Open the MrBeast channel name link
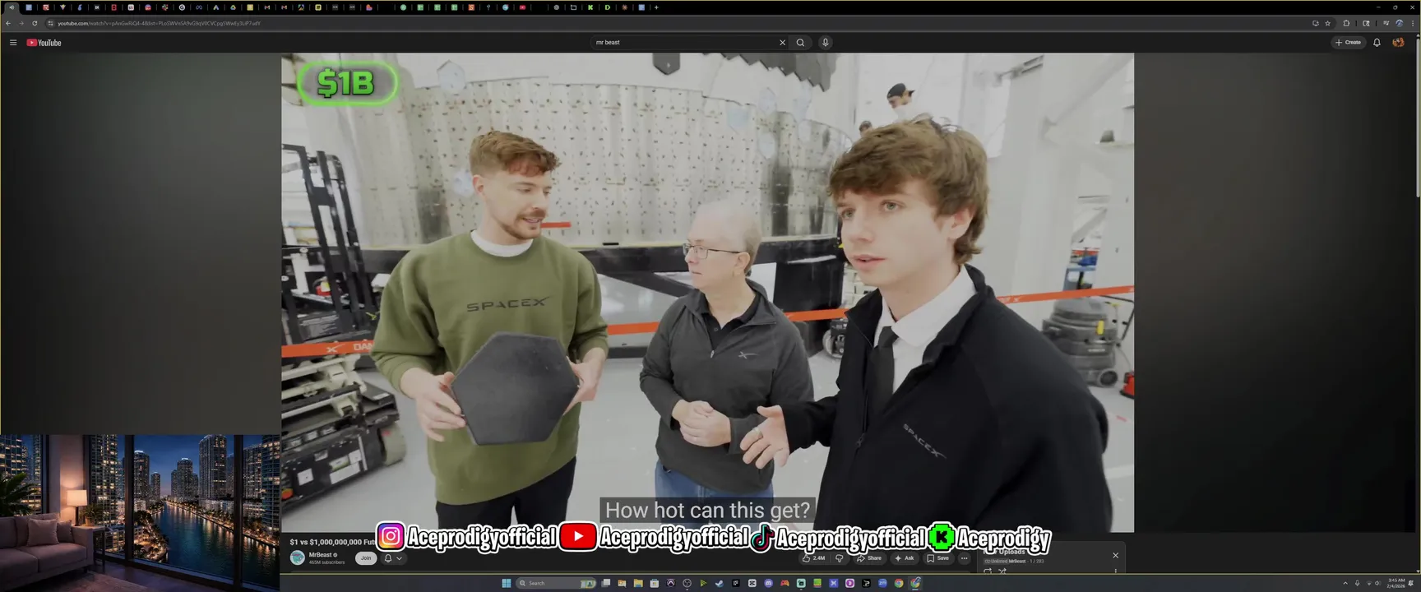 click(x=320, y=555)
